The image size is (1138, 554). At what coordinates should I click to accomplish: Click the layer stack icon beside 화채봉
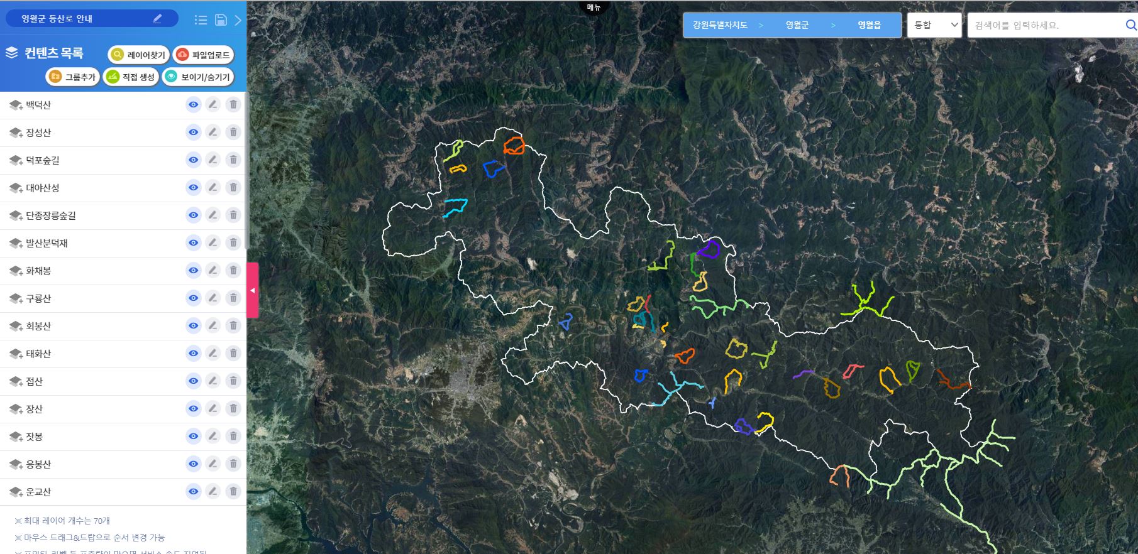[16, 271]
